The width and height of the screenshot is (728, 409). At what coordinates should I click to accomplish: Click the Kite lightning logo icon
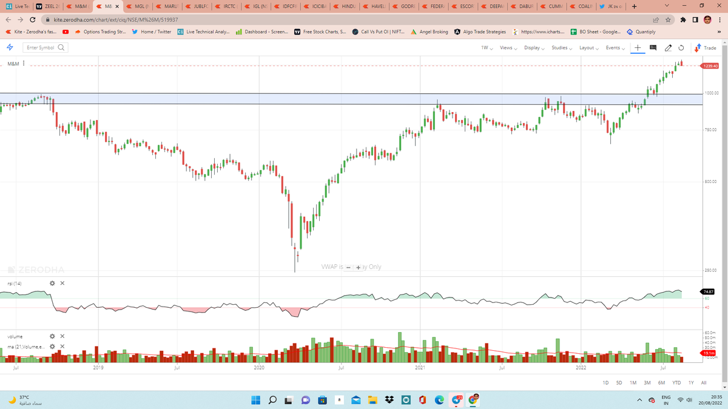(x=10, y=47)
